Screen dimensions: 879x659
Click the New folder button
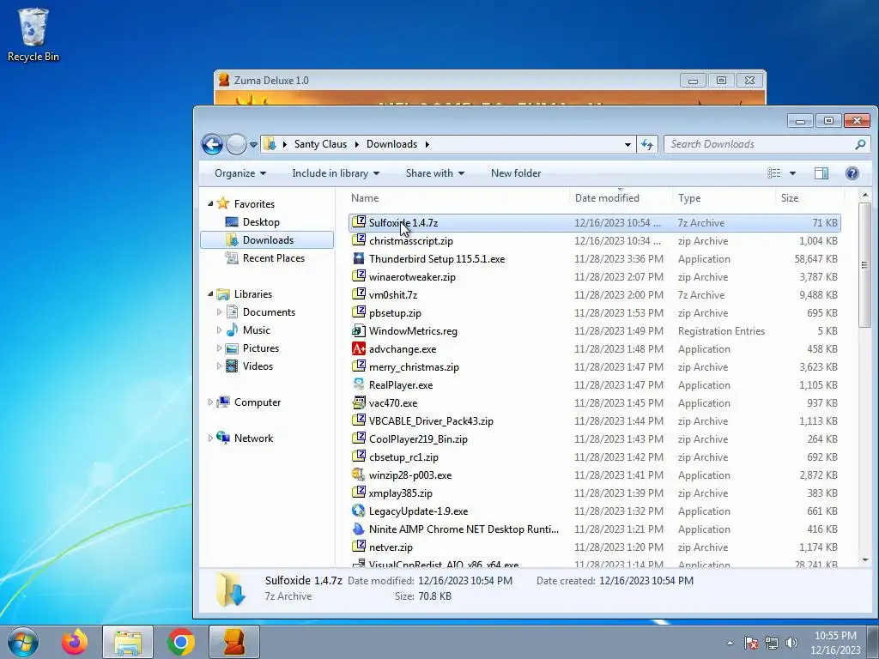(516, 173)
